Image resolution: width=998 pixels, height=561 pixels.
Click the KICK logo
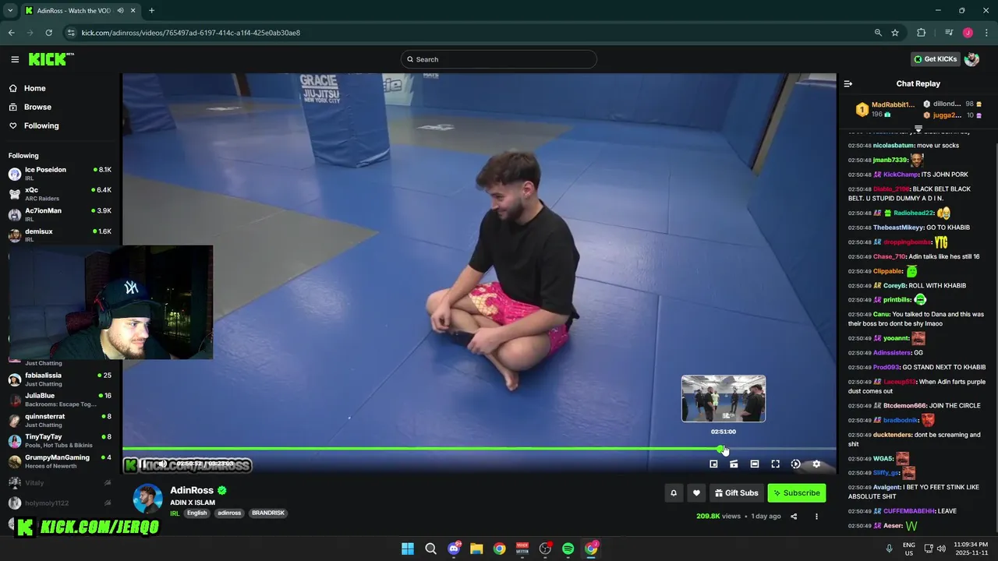[x=51, y=59]
